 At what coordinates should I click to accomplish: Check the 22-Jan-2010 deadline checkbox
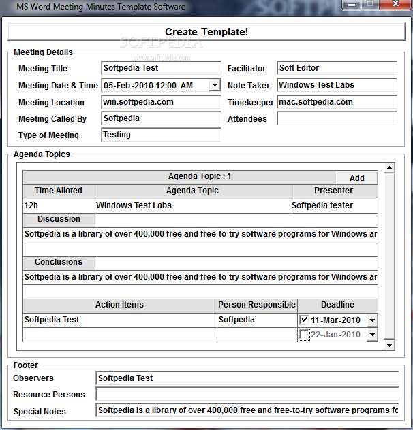point(304,335)
